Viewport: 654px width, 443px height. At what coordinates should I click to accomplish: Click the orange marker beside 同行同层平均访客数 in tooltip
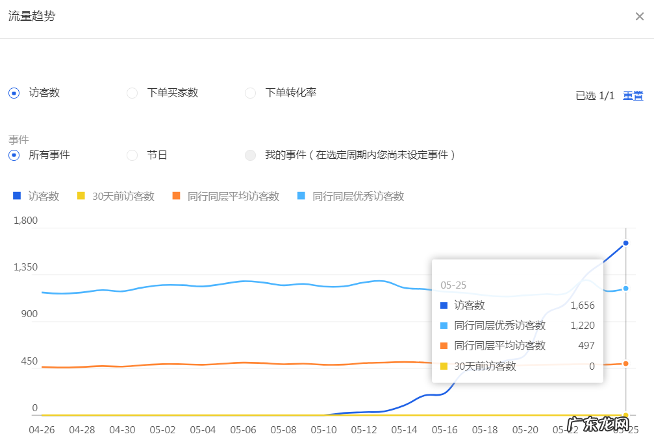tap(444, 344)
